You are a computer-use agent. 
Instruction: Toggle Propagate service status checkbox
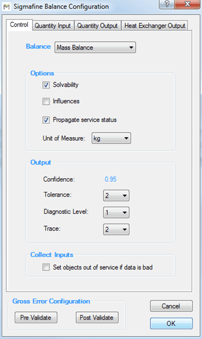tap(46, 120)
